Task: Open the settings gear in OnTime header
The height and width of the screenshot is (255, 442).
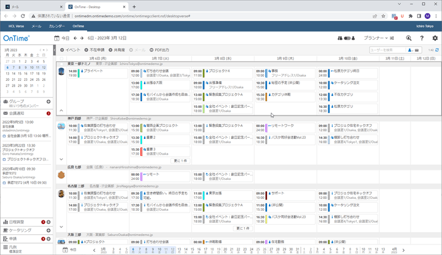Action: coord(434,39)
